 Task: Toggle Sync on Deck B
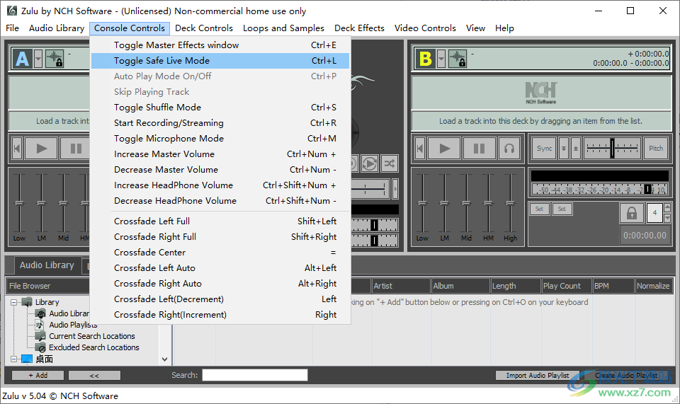tap(544, 149)
